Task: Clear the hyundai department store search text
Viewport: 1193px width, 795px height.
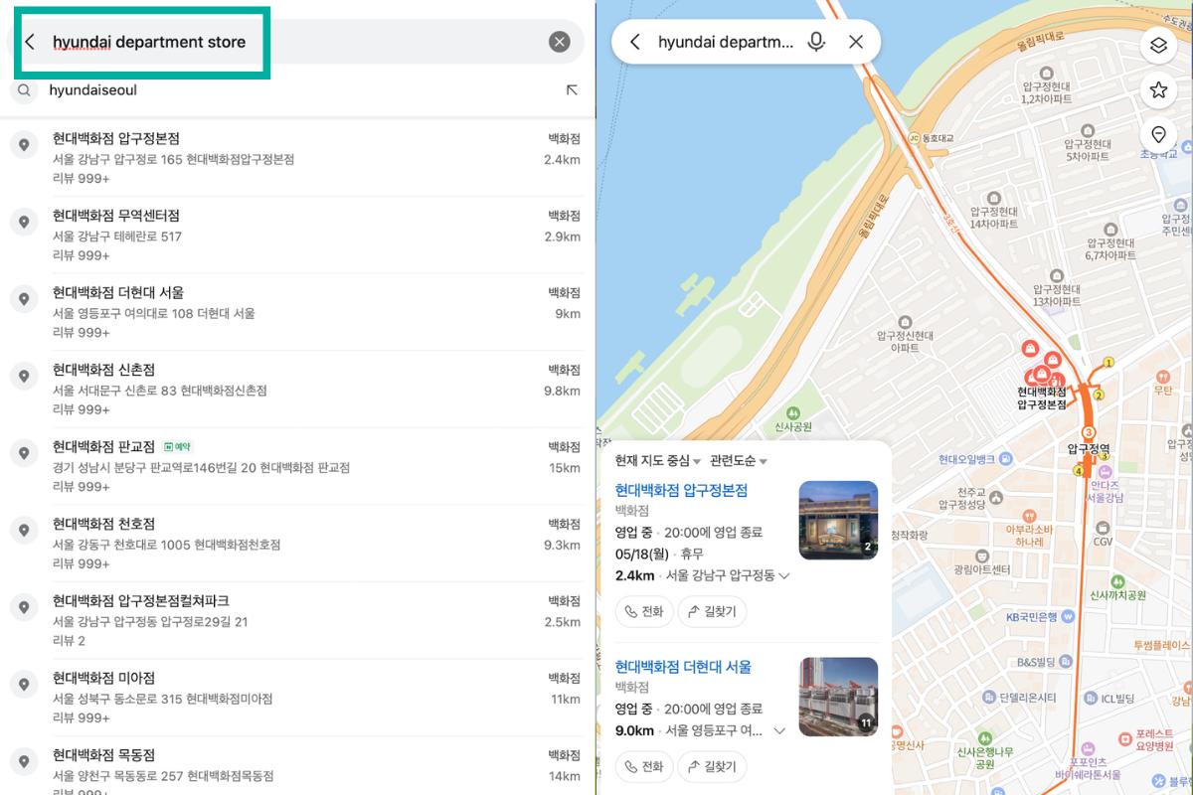Action: point(560,42)
